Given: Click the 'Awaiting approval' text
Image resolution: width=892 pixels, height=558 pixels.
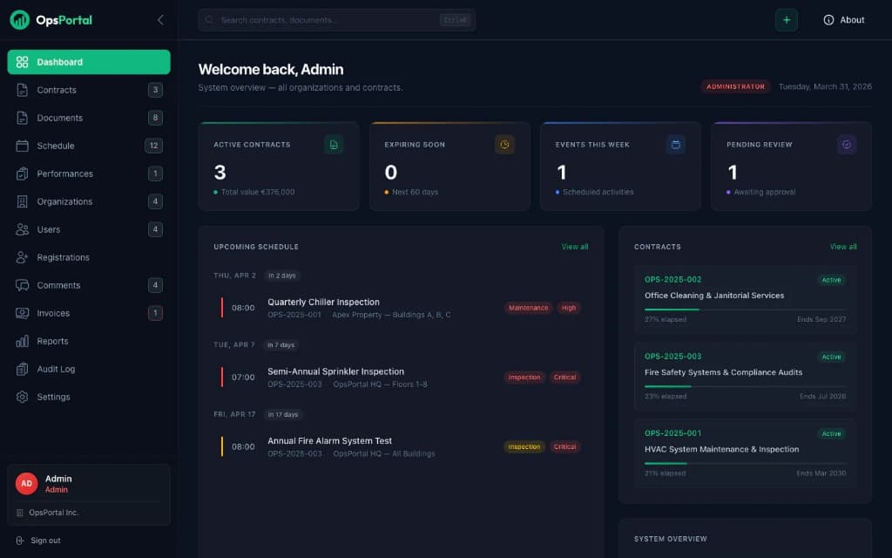Looking at the screenshot, I should tap(765, 192).
